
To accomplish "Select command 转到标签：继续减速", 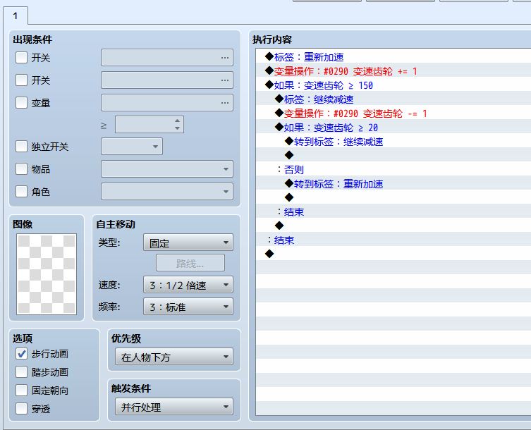I will (x=393, y=142).
